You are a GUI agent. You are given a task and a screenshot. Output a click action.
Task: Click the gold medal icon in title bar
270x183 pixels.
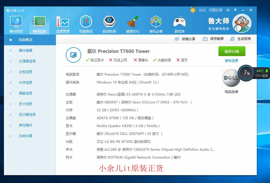click(x=193, y=10)
